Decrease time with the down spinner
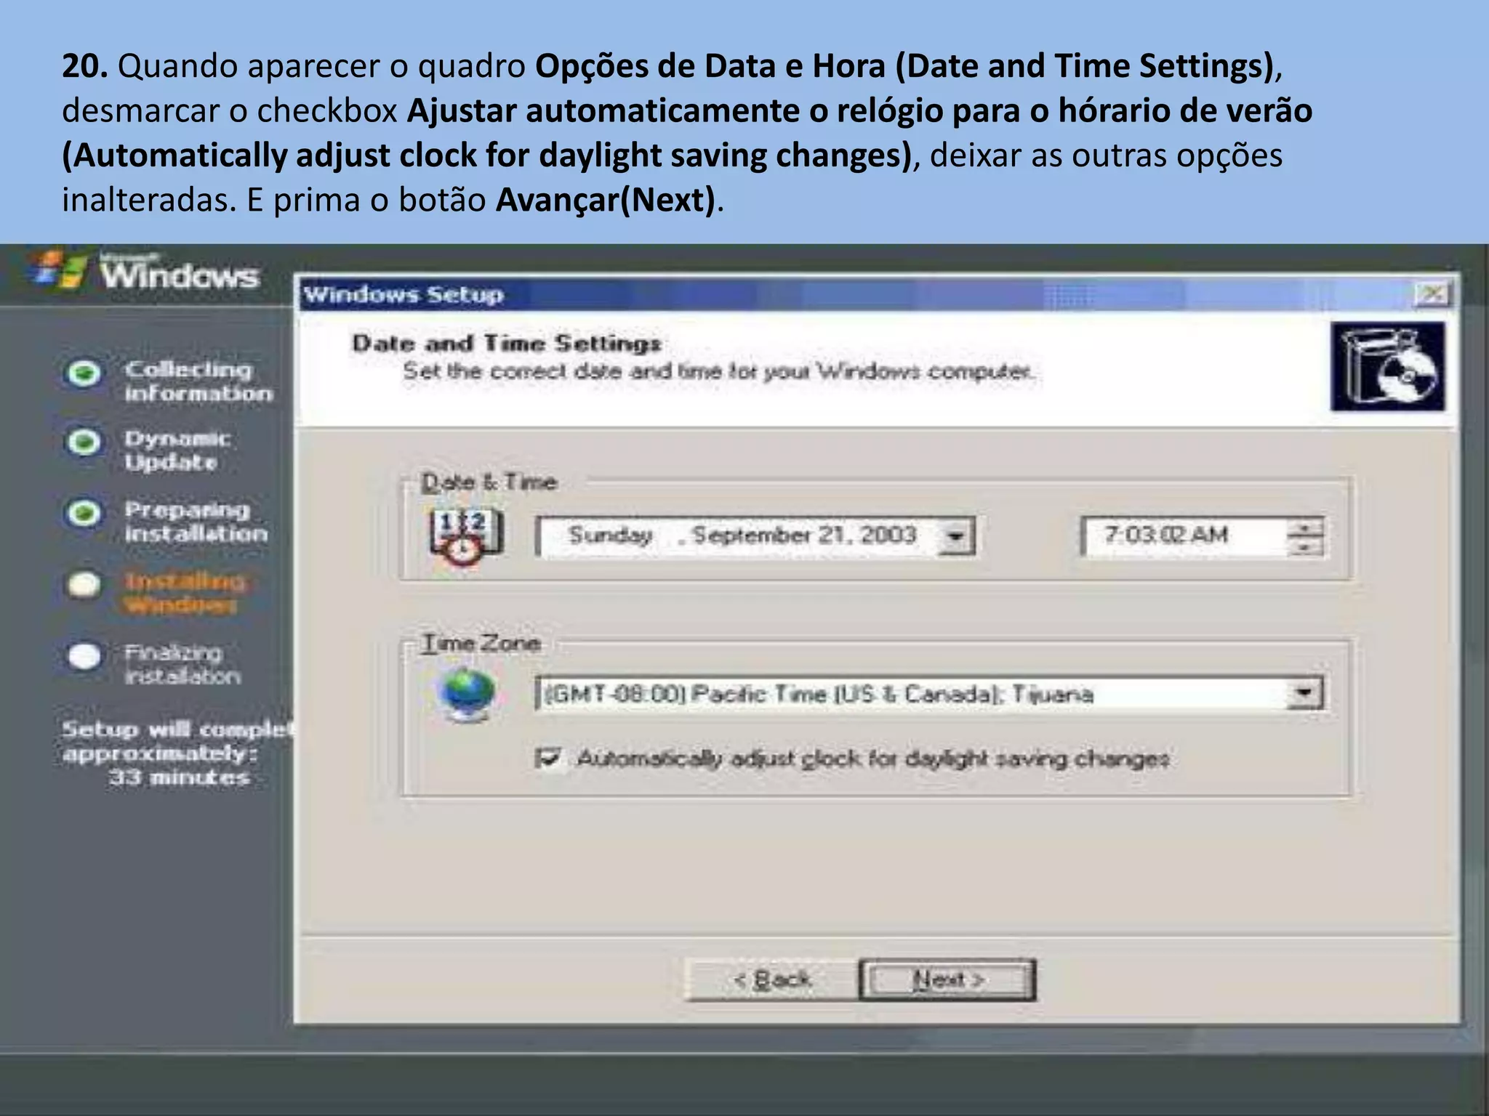The height and width of the screenshot is (1116, 1489). coord(1307,546)
